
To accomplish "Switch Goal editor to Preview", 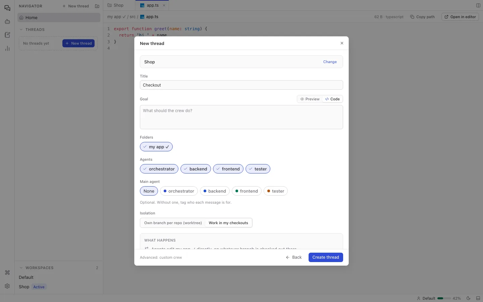I will (x=310, y=99).
